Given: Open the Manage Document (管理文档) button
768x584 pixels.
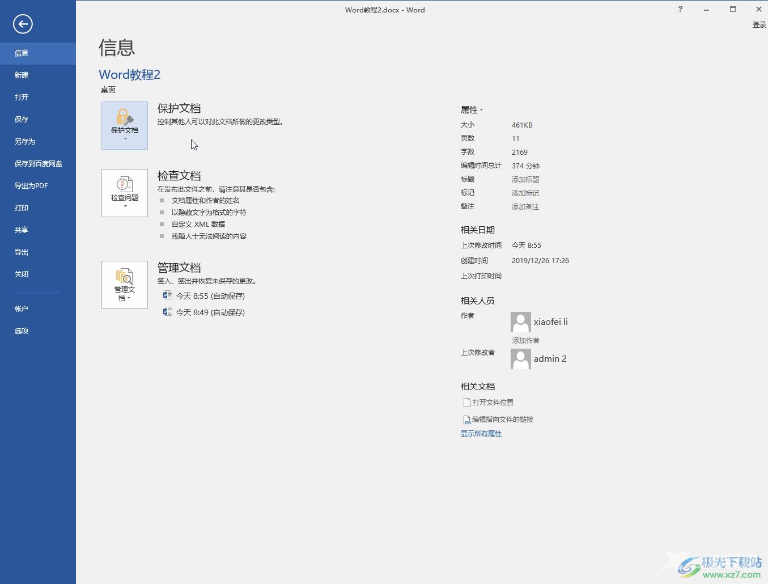Looking at the screenshot, I should (x=125, y=285).
